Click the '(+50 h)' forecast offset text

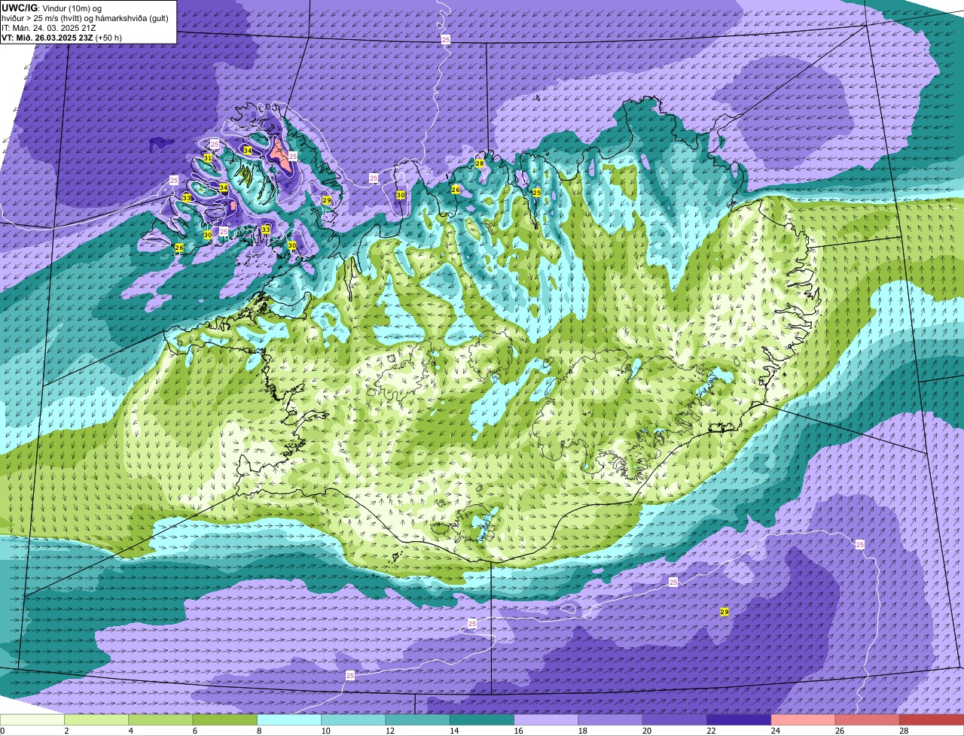[x=108, y=38]
